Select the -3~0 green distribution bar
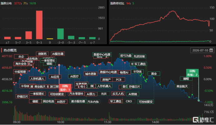The width and height of the screenshot is (216, 125). [61, 34]
